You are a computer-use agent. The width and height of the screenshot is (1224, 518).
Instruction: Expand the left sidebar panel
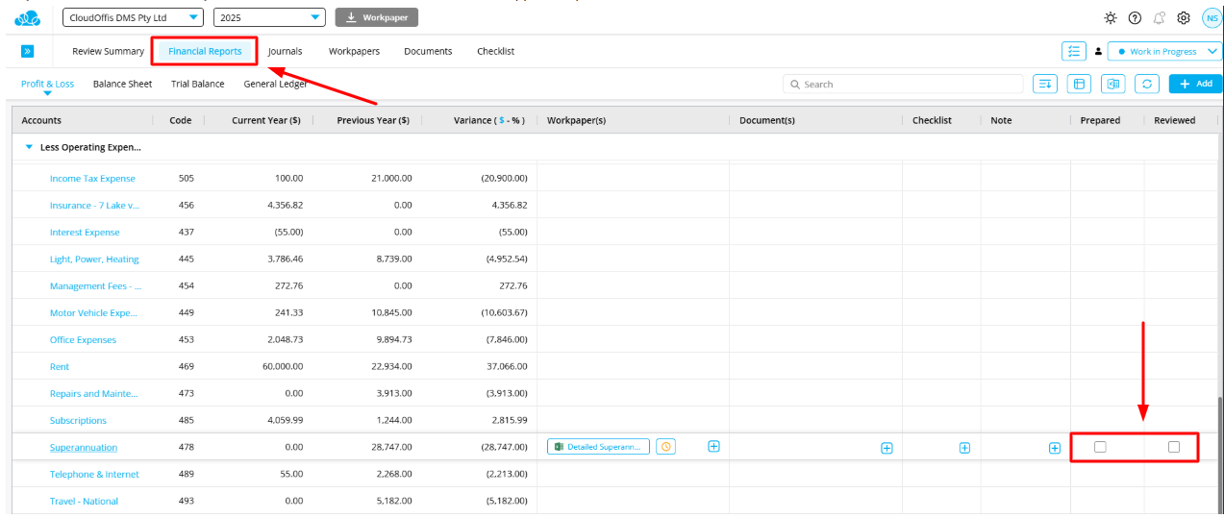pos(27,52)
